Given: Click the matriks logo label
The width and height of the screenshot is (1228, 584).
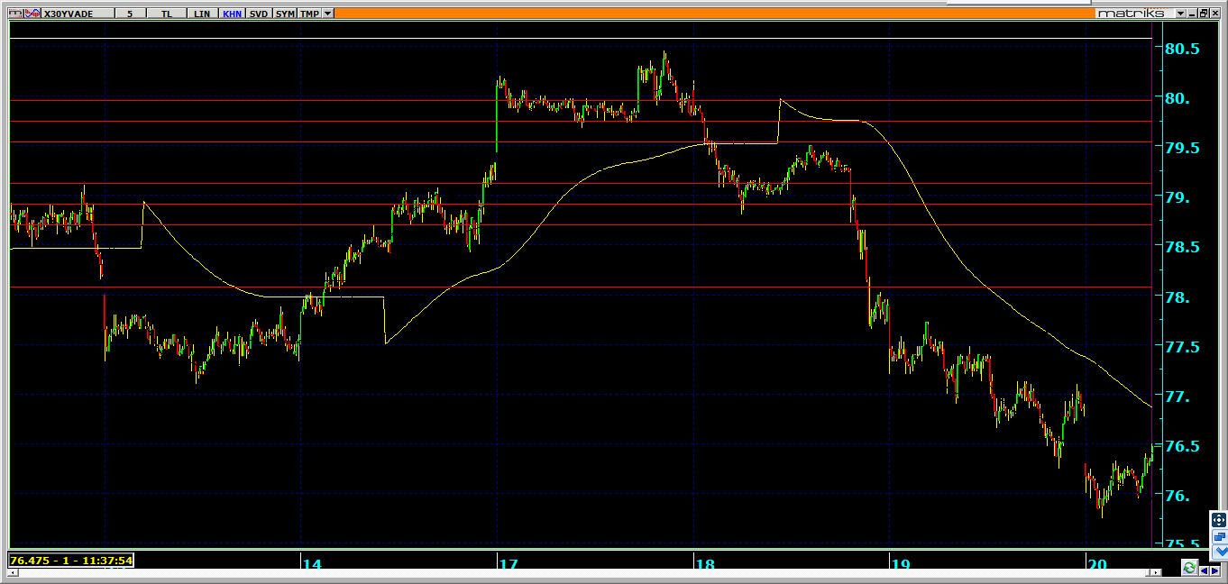Looking at the screenshot, I should (1131, 14).
